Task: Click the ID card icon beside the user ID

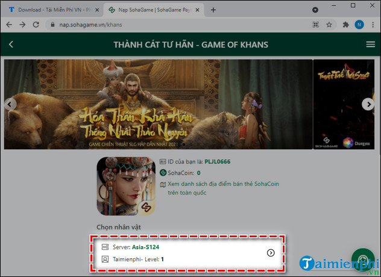Action: (163, 161)
